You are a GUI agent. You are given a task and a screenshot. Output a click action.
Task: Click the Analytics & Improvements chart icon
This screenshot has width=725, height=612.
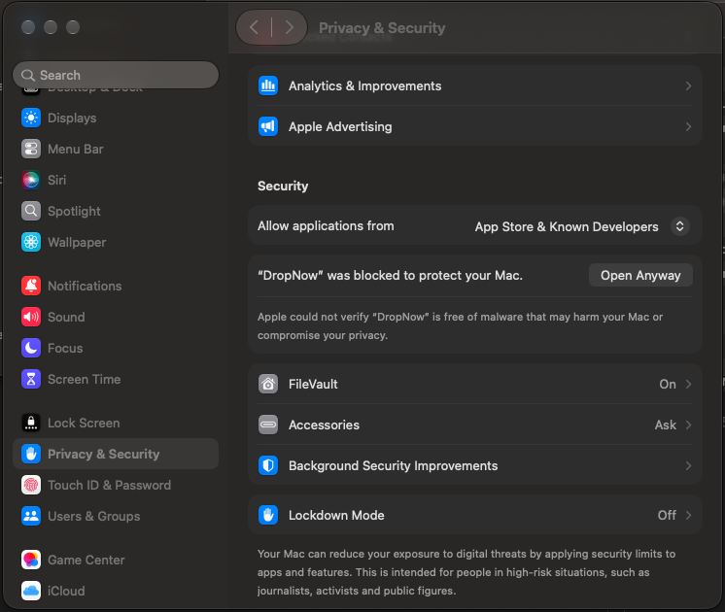268,86
